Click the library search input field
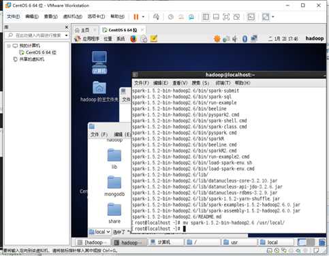 click(x=35, y=35)
